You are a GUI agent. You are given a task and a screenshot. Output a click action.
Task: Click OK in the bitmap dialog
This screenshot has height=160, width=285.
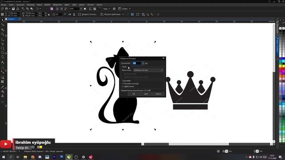pos(134,94)
